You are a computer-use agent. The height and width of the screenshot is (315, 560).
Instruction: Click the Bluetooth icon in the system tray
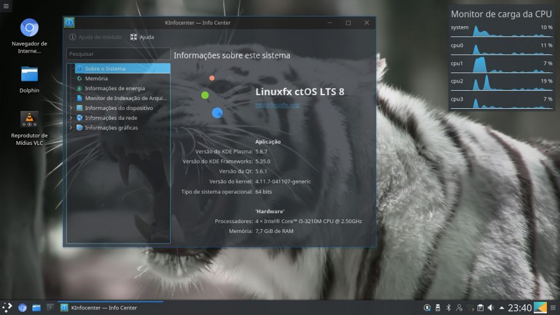(448, 307)
